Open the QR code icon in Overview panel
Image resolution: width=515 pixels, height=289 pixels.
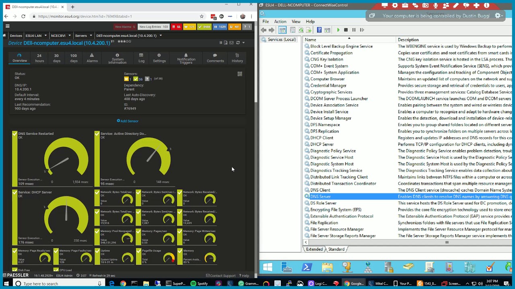pyautogui.click(x=240, y=74)
